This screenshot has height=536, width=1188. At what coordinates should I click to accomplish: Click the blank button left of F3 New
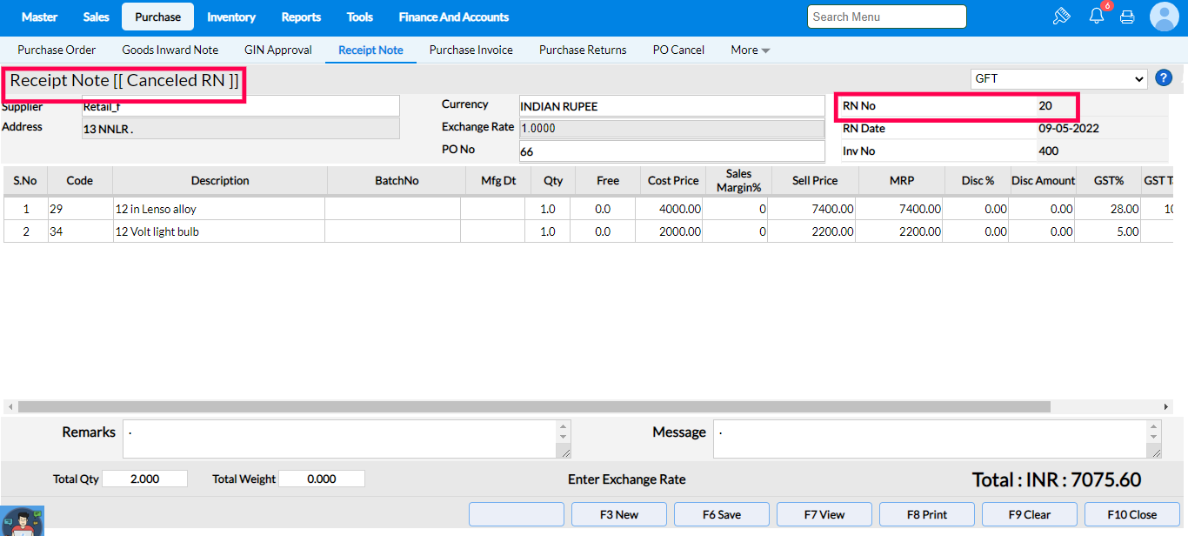pos(517,514)
